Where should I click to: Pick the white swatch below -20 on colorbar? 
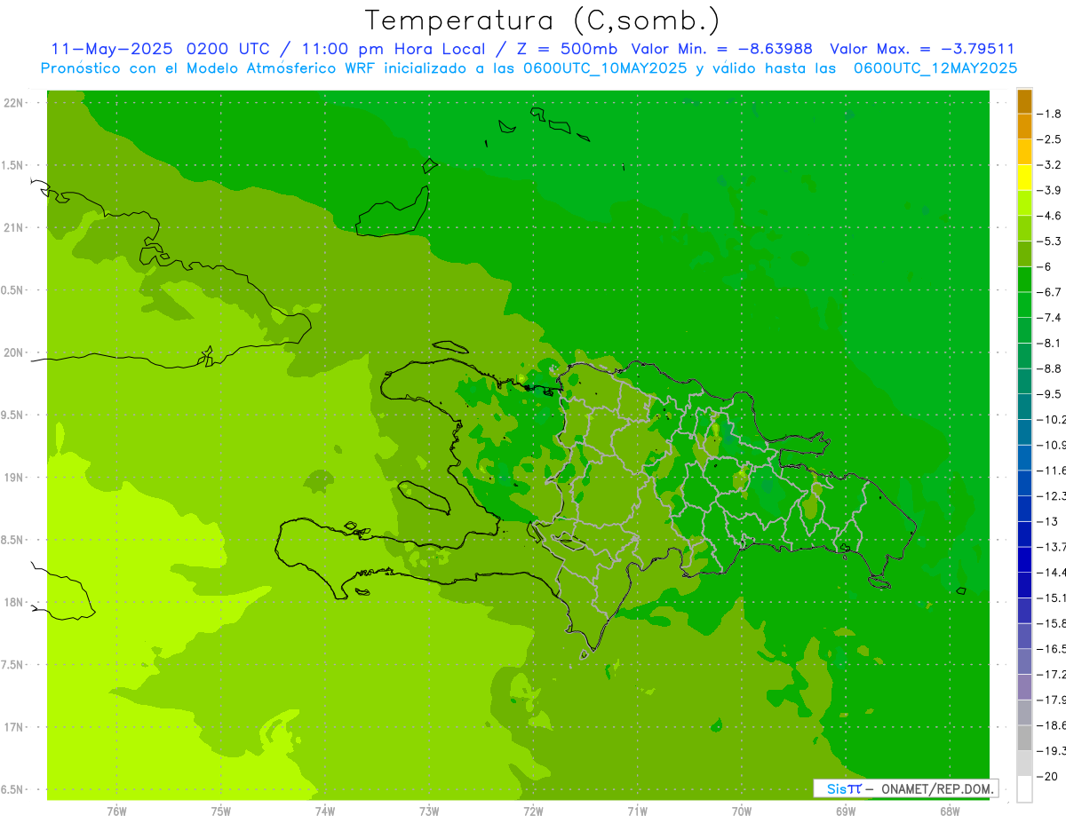pos(1024,788)
